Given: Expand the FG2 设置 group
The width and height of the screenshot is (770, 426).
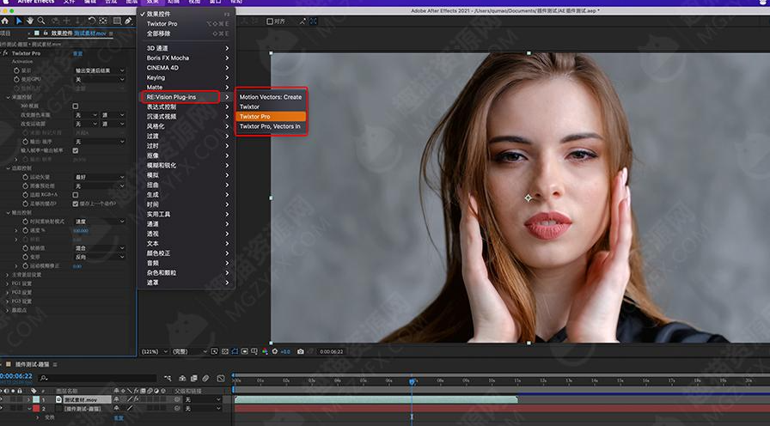Looking at the screenshot, I should 7,293.
